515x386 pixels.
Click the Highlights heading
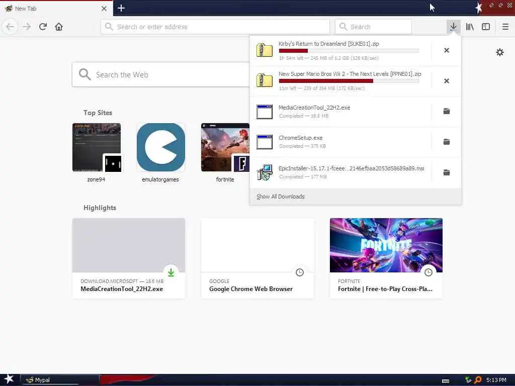click(100, 208)
